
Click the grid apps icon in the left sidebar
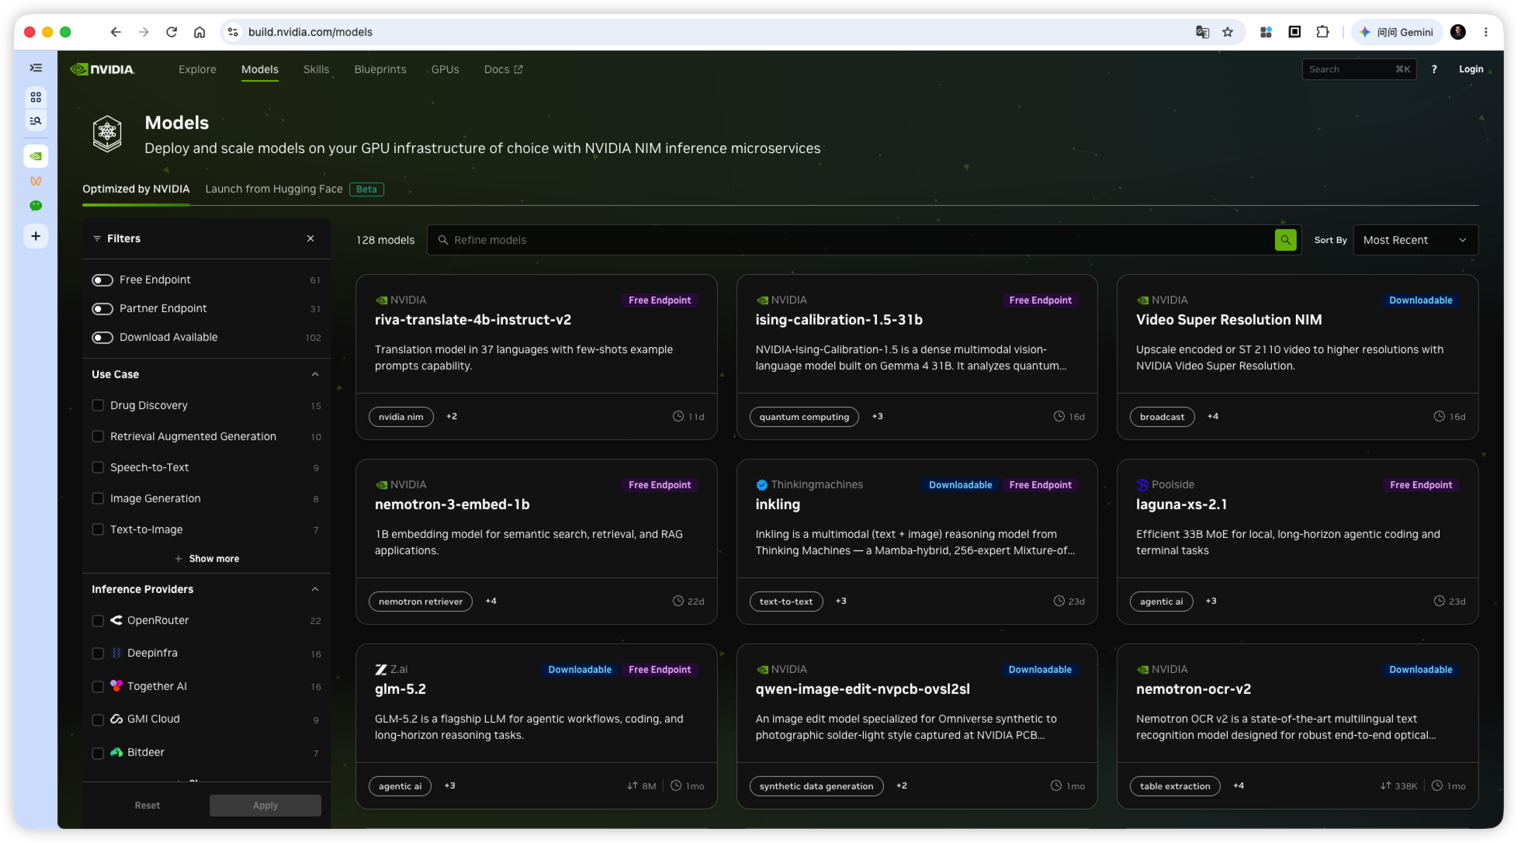[x=36, y=97]
